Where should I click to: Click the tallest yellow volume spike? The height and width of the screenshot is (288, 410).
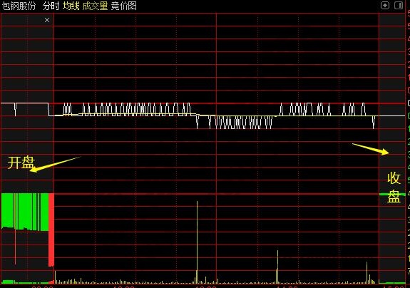[x=197, y=242]
